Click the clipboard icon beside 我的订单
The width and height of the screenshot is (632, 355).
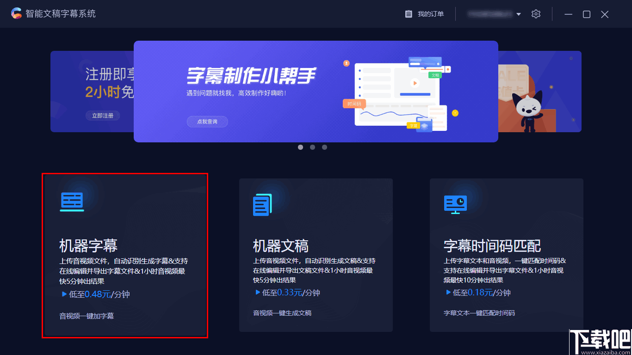(x=409, y=14)
